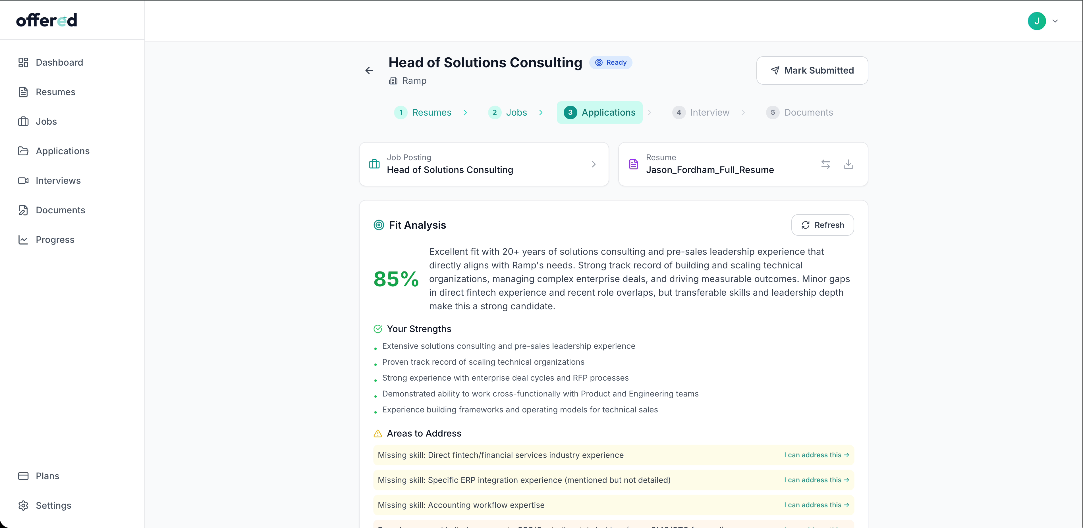Viewport: 1083px width, 528px height.
Task: Click the Mark Submitted button
Action: coord(812,70)
